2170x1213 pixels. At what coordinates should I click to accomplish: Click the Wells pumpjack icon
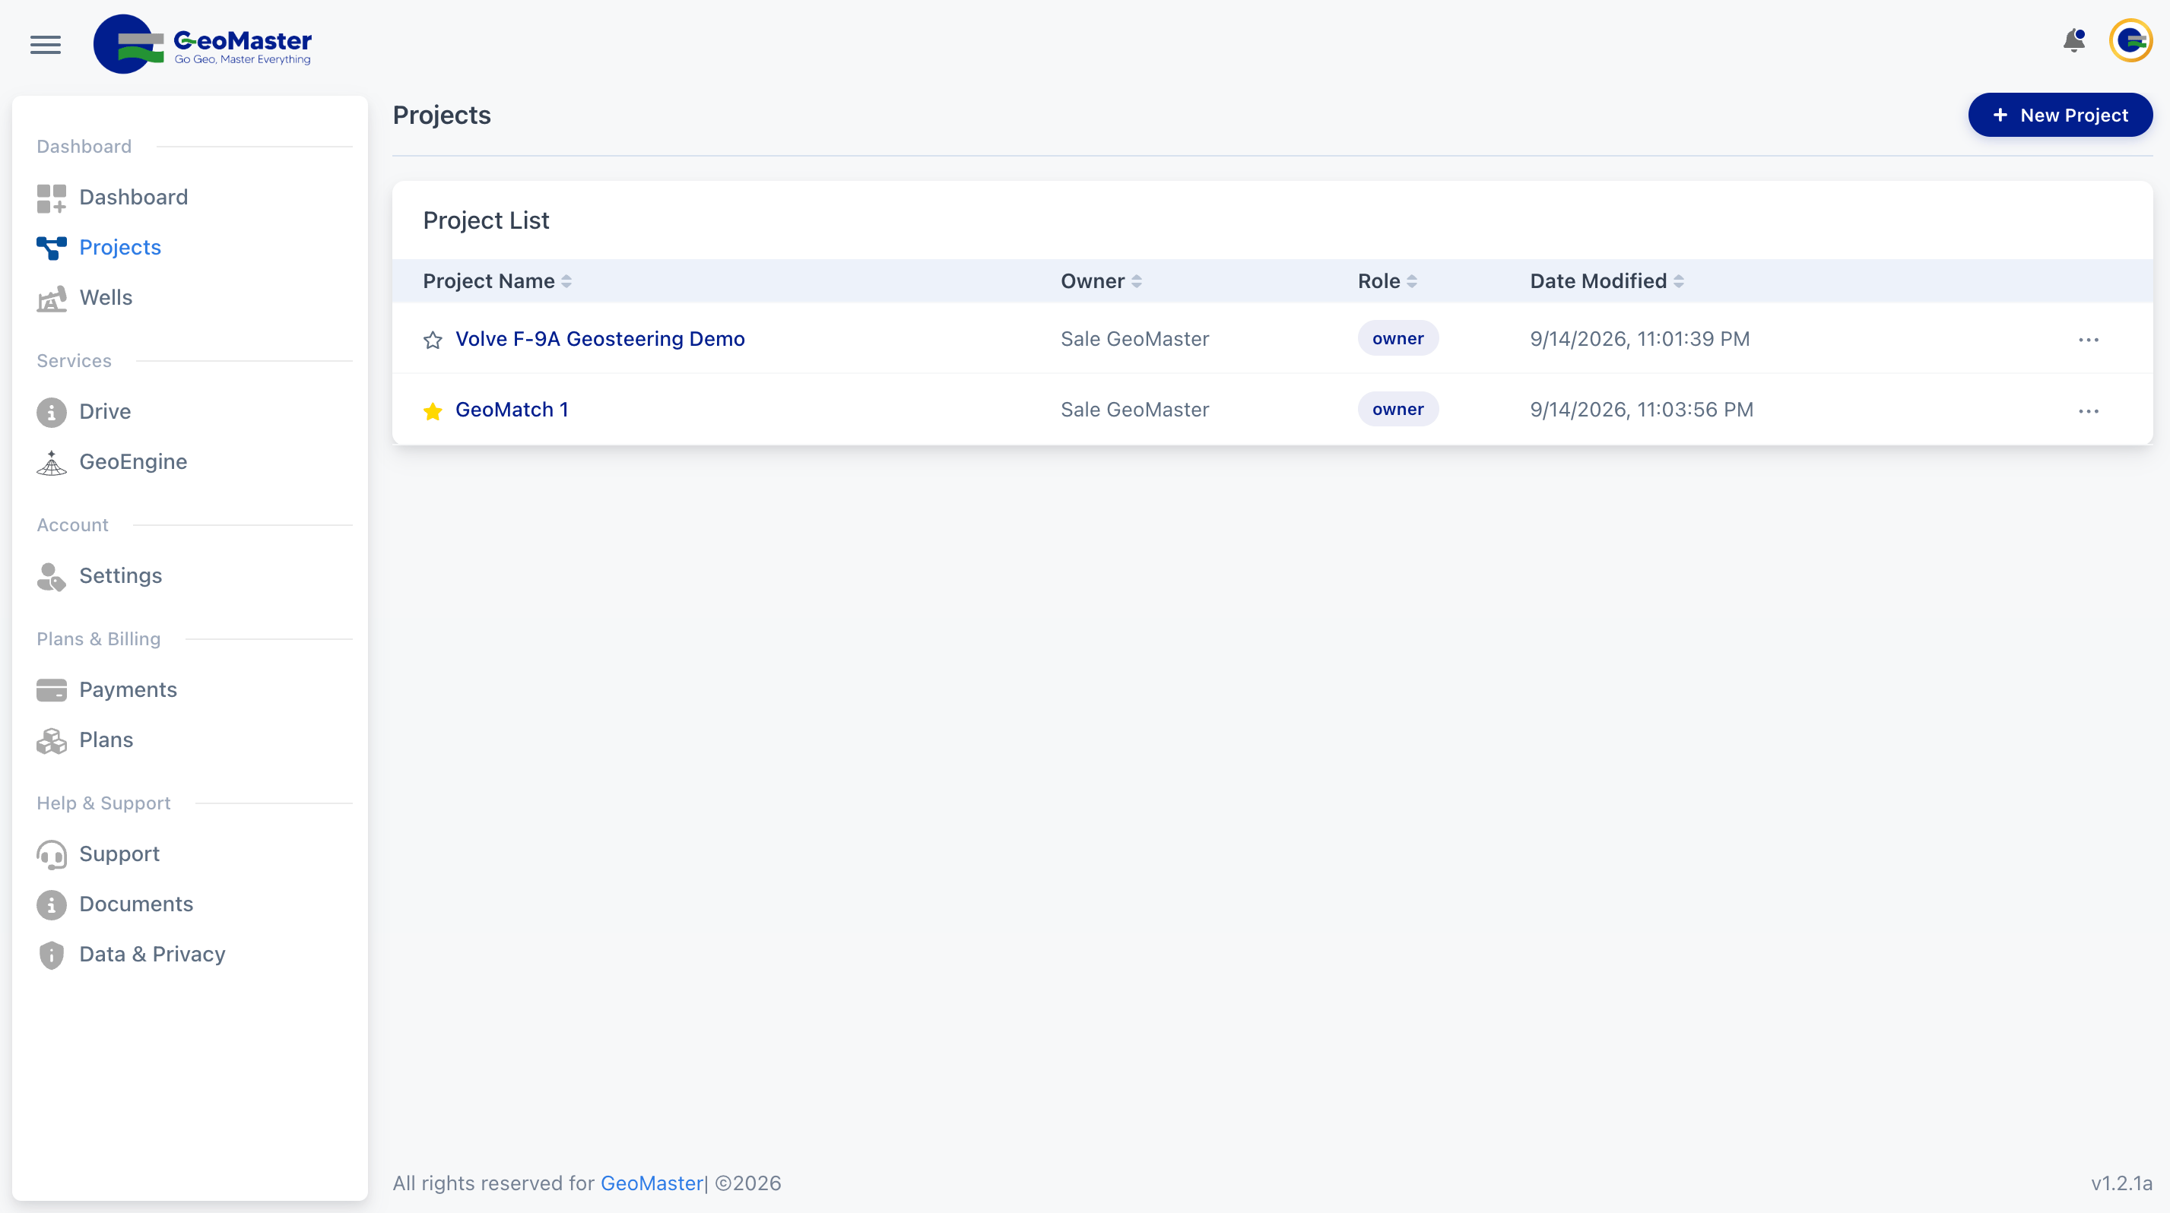tap(52, 298)
